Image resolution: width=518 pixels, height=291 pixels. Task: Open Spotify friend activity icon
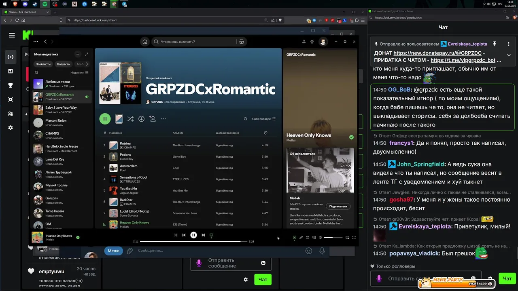click(312, 42)
